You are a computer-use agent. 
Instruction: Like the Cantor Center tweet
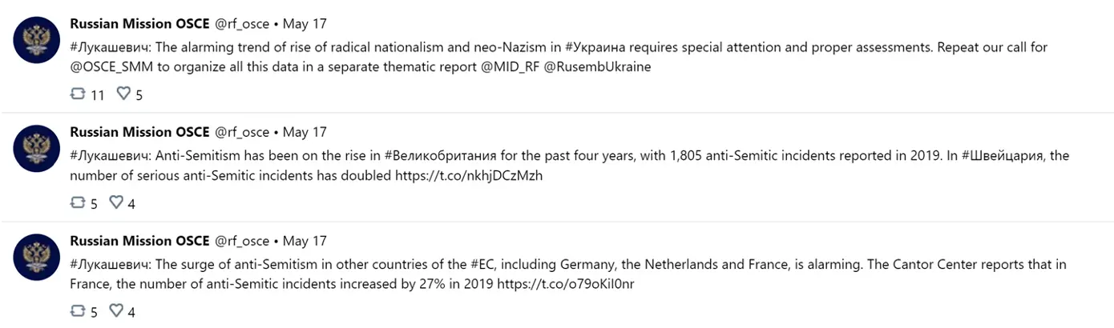click(116, 312)
